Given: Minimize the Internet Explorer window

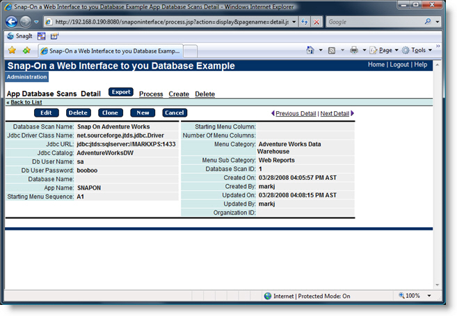Looking at the screenshot, I should tap(403, 5).
